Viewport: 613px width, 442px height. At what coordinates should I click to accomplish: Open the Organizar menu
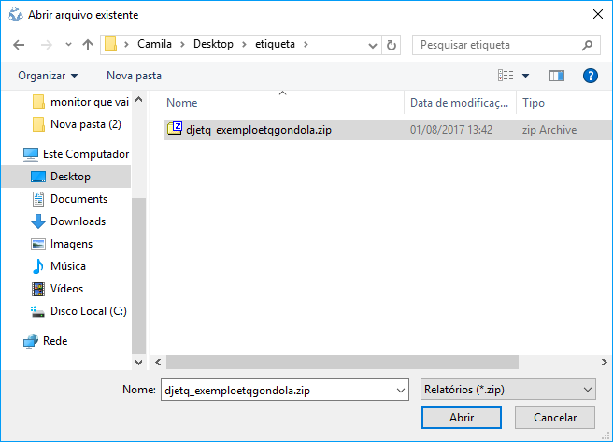[48, 75]
